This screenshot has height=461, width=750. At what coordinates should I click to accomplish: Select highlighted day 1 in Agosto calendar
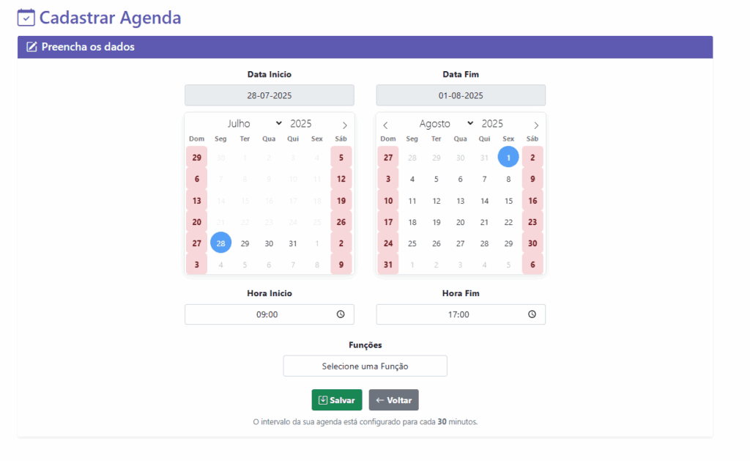pos(508,158)
